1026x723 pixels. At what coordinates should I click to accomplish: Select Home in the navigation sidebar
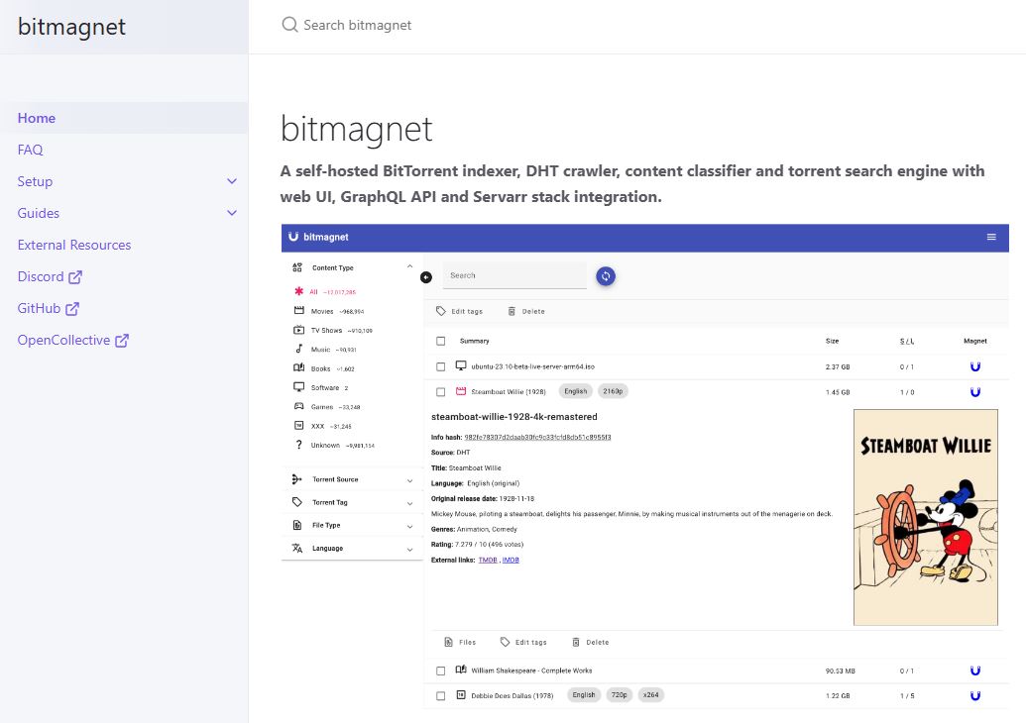click(x=37, y=118)
